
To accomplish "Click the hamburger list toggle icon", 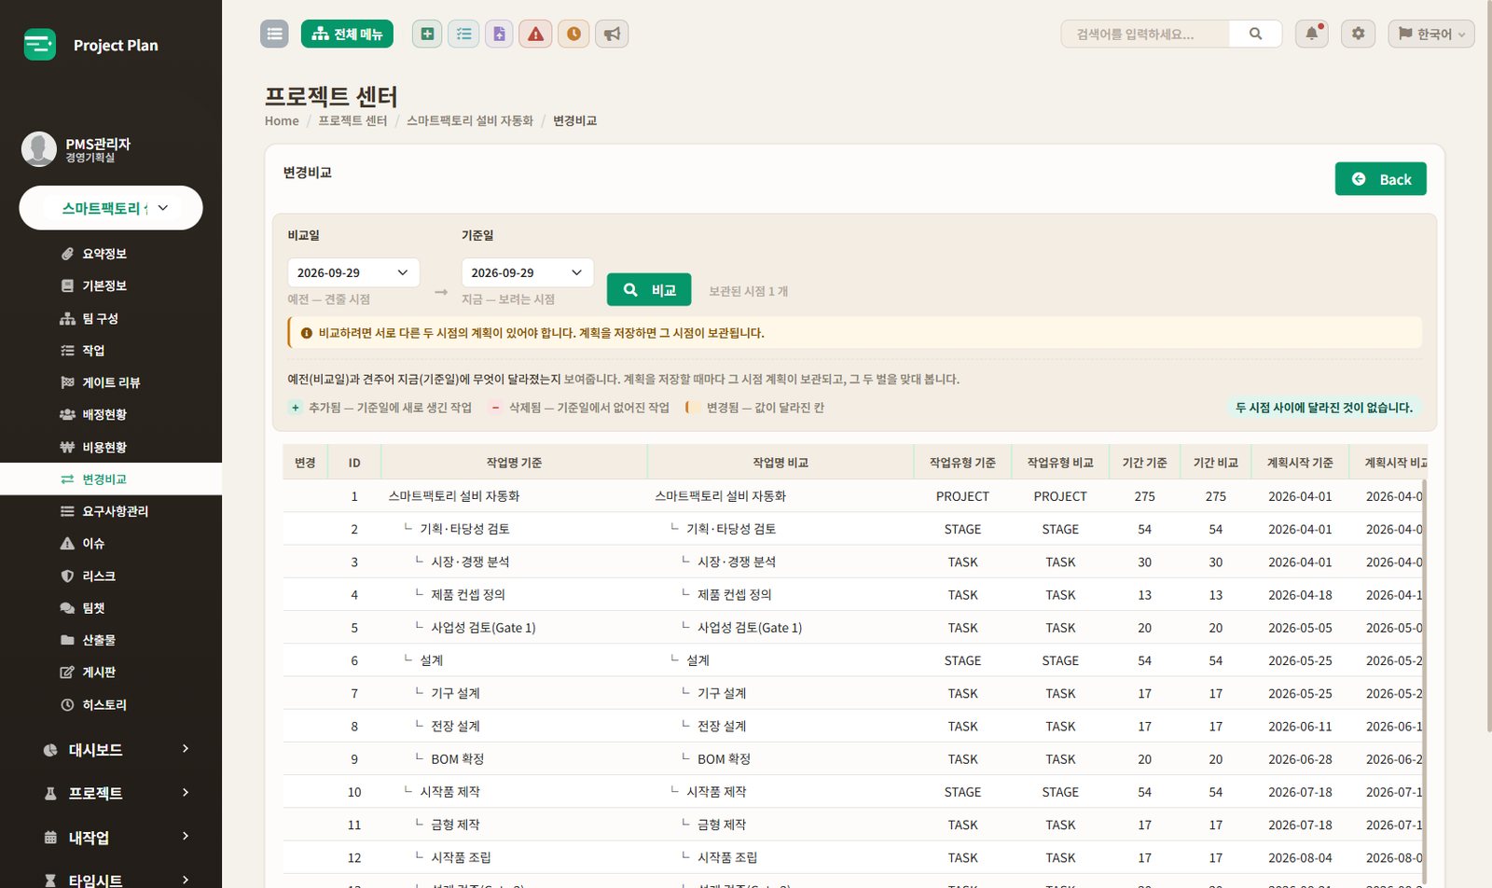I will point(274,34).
